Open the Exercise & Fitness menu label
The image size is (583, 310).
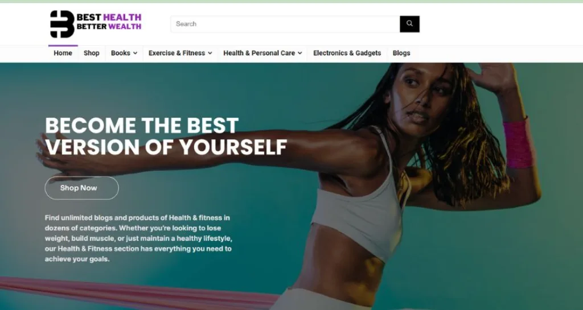[x=176, y=53]
